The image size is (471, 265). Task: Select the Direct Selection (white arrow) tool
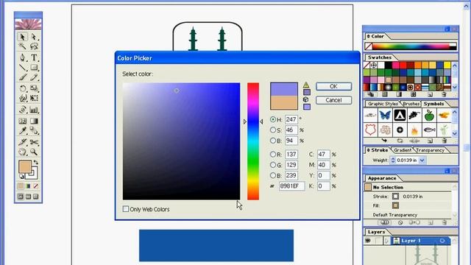(34, 37)
